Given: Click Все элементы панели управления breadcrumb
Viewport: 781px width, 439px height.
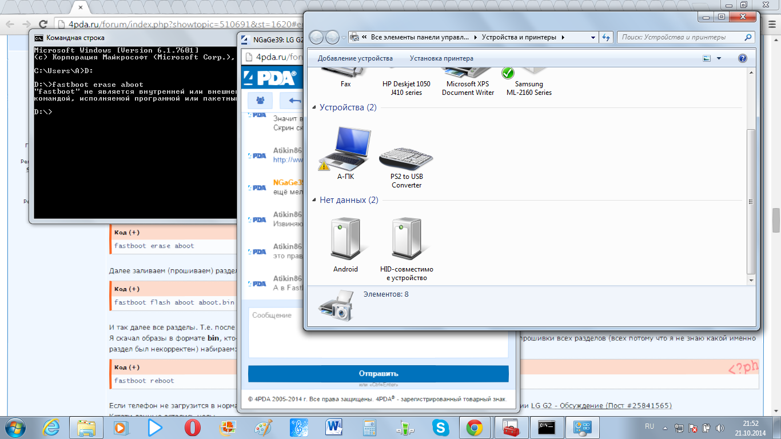Looking at the screenshot, I should 420,37.
